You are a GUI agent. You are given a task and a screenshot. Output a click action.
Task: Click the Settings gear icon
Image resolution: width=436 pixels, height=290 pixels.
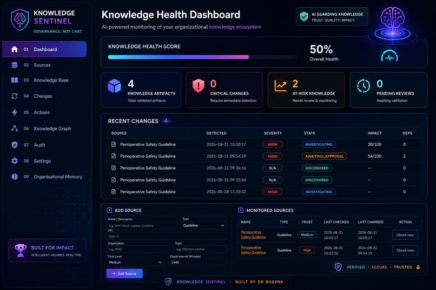click(15, 161)
